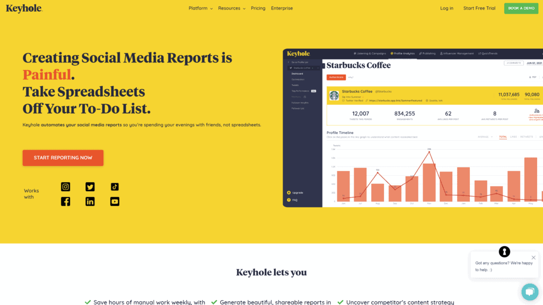Image resolution: width=543 pixels, height=305 pixels.
Task: Go to the Enterprise page
Action: click(282, 8)
